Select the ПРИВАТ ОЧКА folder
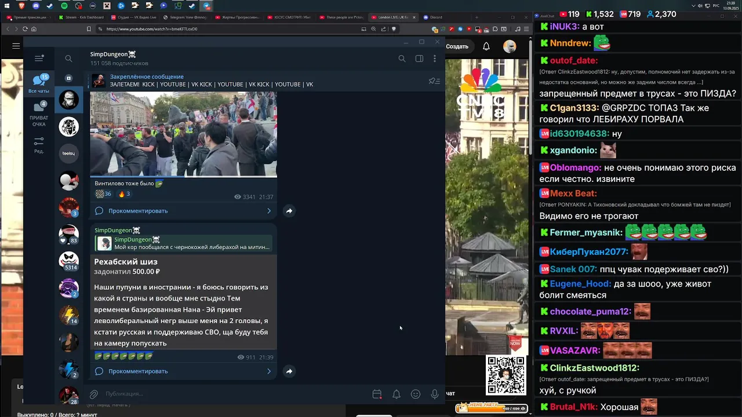Screen dimensions: 742x417 39,114
